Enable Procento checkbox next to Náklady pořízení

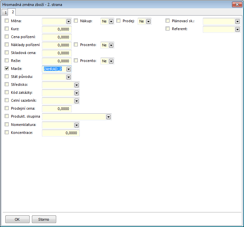coord(76,44)
